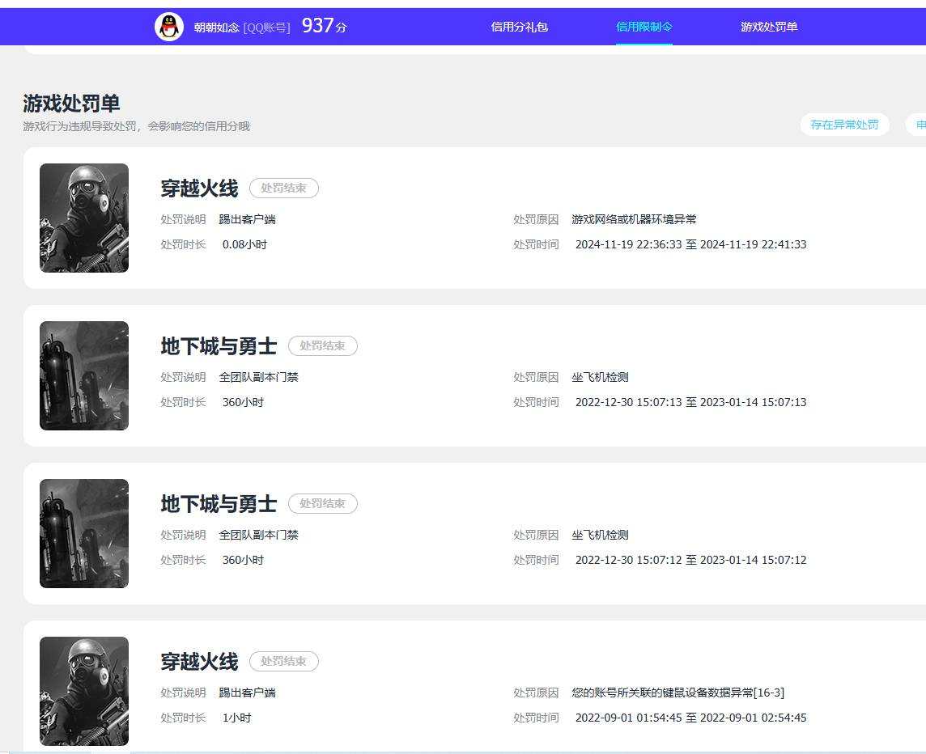Open the 穿越火线 thumbnail with 1小时 penalty

click(84, 691)
